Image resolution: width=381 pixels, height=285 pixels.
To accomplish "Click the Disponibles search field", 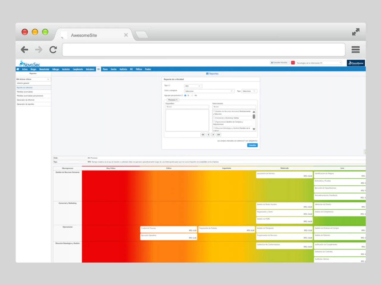I will pyautogui.click(x=187, y=107).
